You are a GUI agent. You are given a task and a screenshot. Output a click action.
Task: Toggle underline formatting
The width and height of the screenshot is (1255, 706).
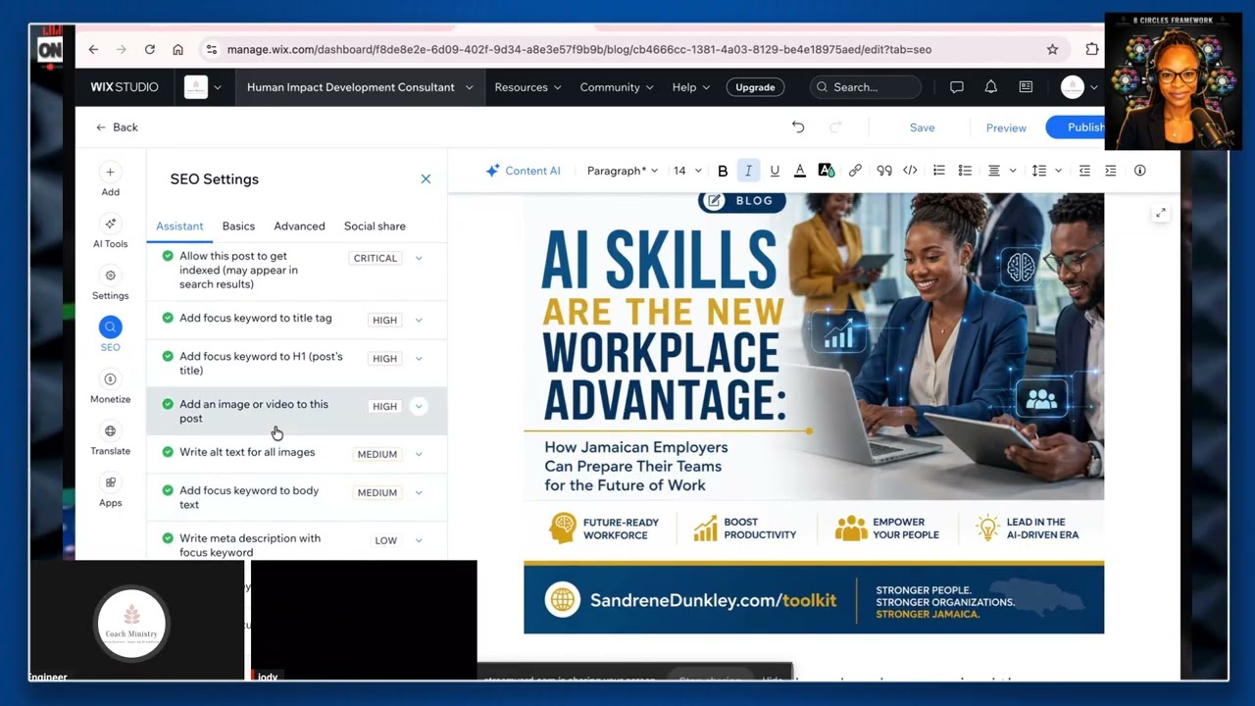[775, 171]
